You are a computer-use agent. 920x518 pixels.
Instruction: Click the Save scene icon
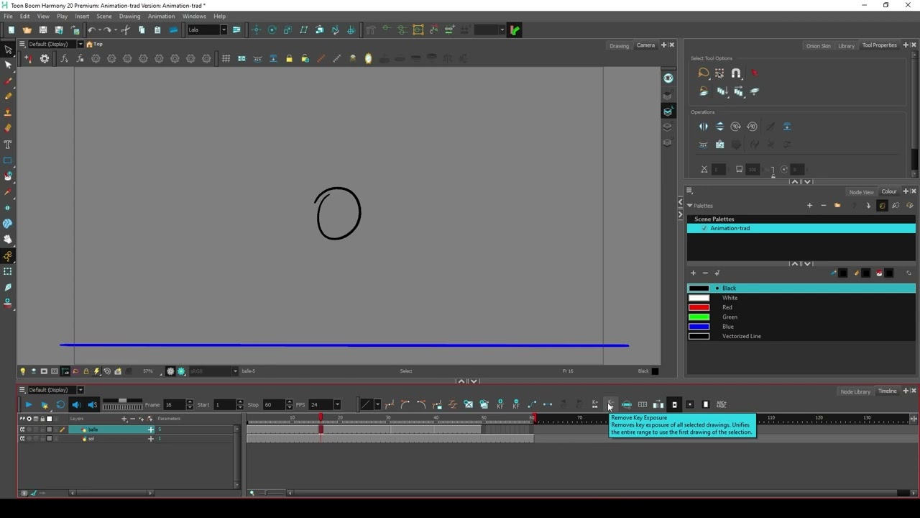pos(43,30)
